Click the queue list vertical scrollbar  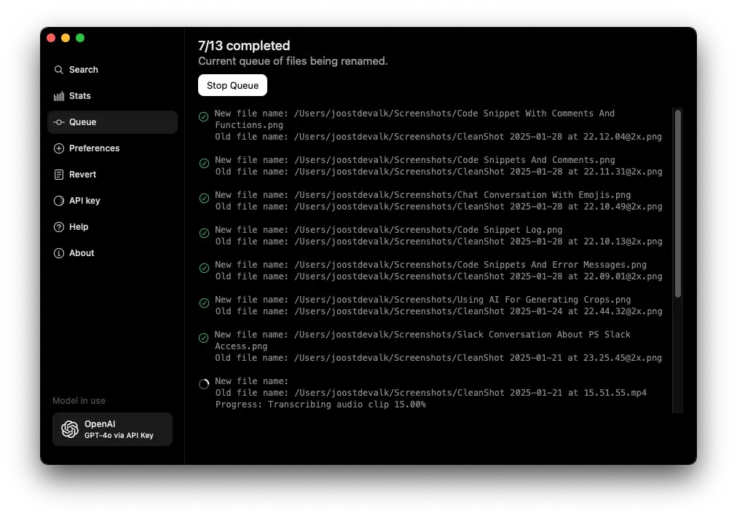pos(678,204)
